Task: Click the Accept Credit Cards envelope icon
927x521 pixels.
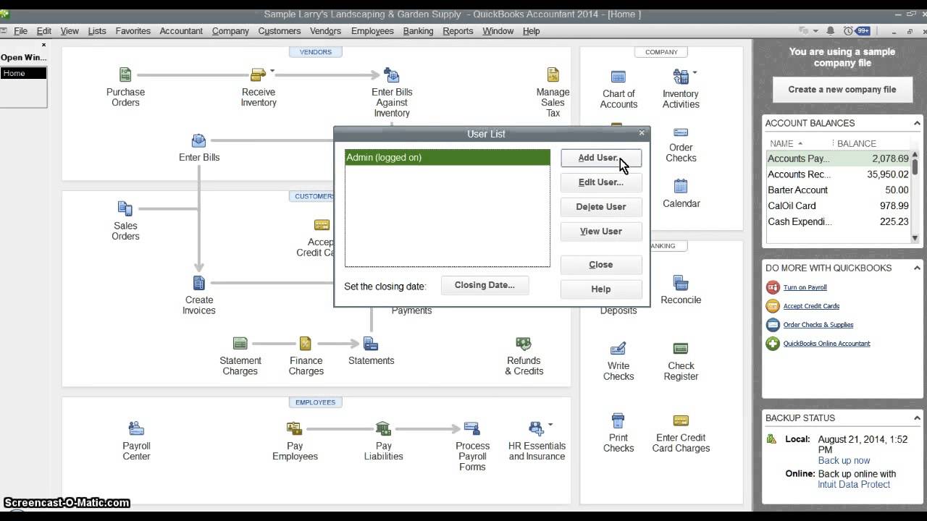Action: click(x=773, y=306)
